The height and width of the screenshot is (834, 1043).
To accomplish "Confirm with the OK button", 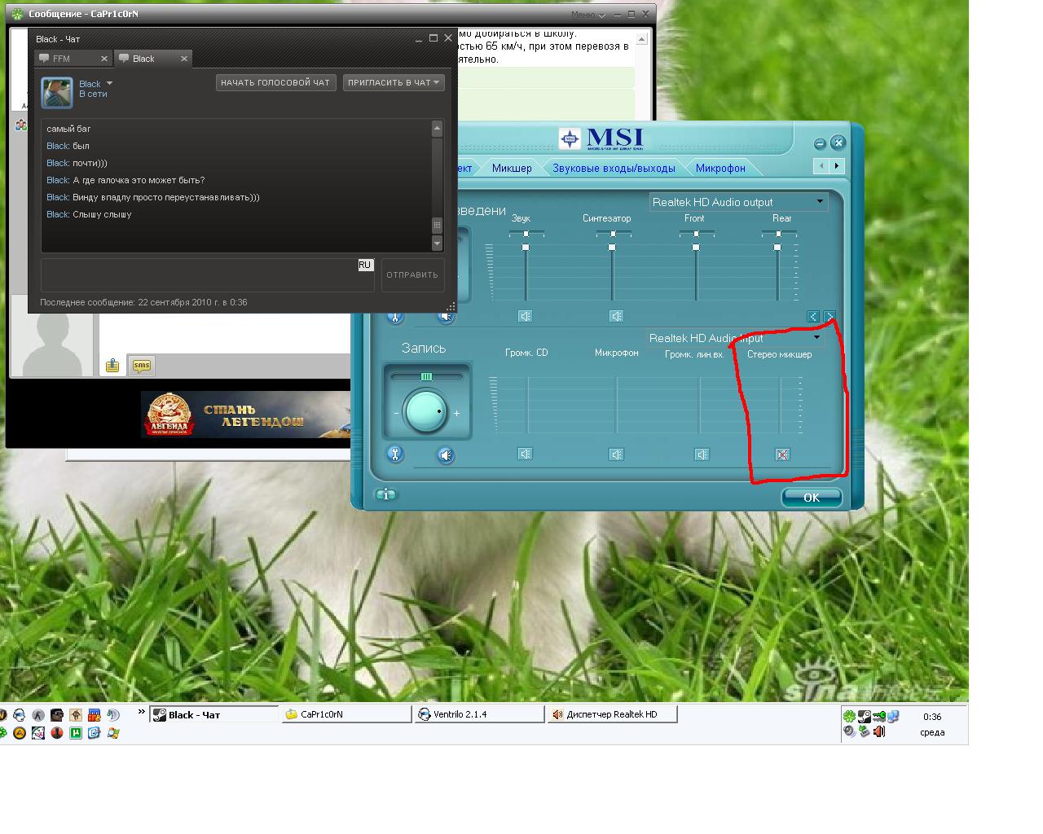I will [812, 497].
